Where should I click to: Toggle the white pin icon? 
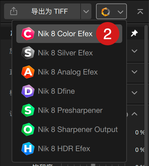(x=134, y=33)
